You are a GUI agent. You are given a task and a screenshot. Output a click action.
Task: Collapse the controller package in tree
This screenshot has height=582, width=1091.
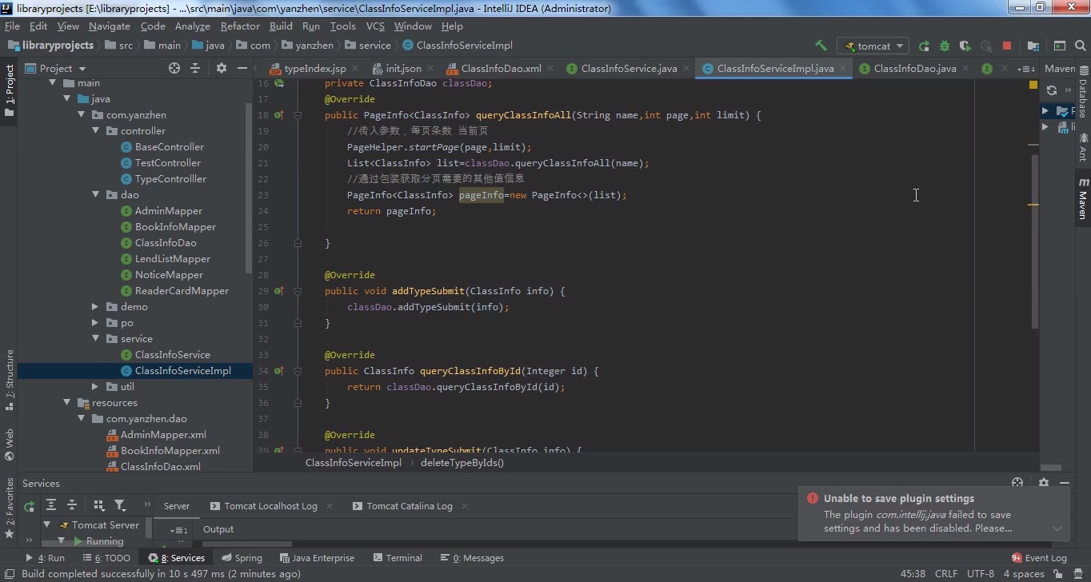pos(95,131)
